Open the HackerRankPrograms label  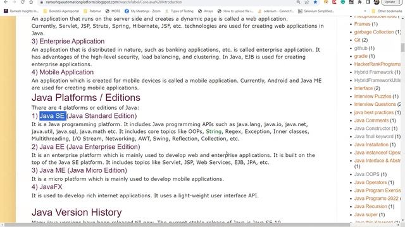pos(377,64)
